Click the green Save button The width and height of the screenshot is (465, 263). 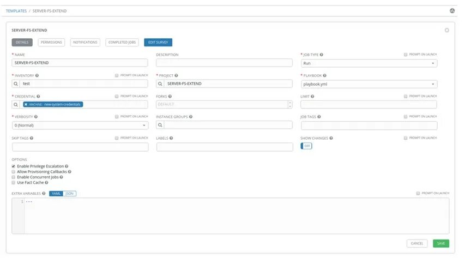tap(441, 243)
